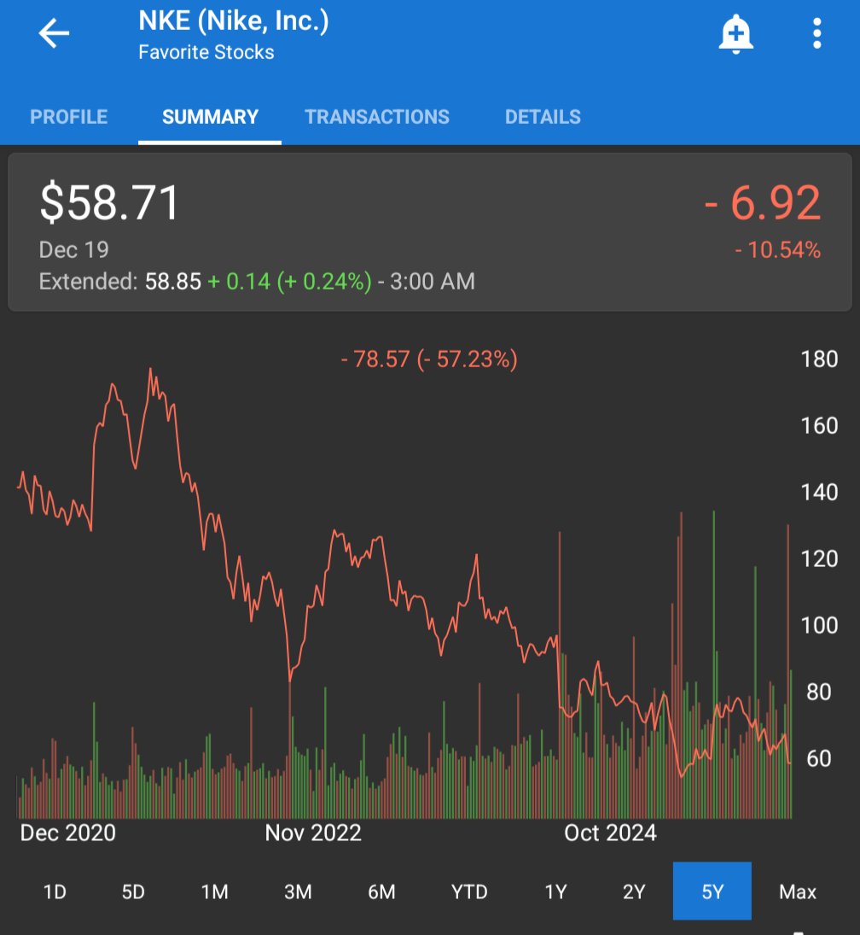The image size is (860, 935).
Task: Tap the 3:00 AM timestamp
Action: [433, 282]
